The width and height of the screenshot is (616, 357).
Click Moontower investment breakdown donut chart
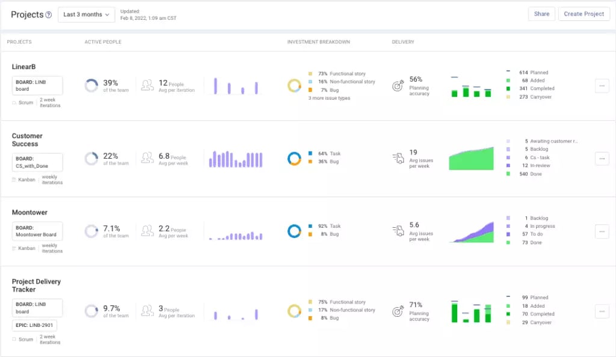coord(294,231)
